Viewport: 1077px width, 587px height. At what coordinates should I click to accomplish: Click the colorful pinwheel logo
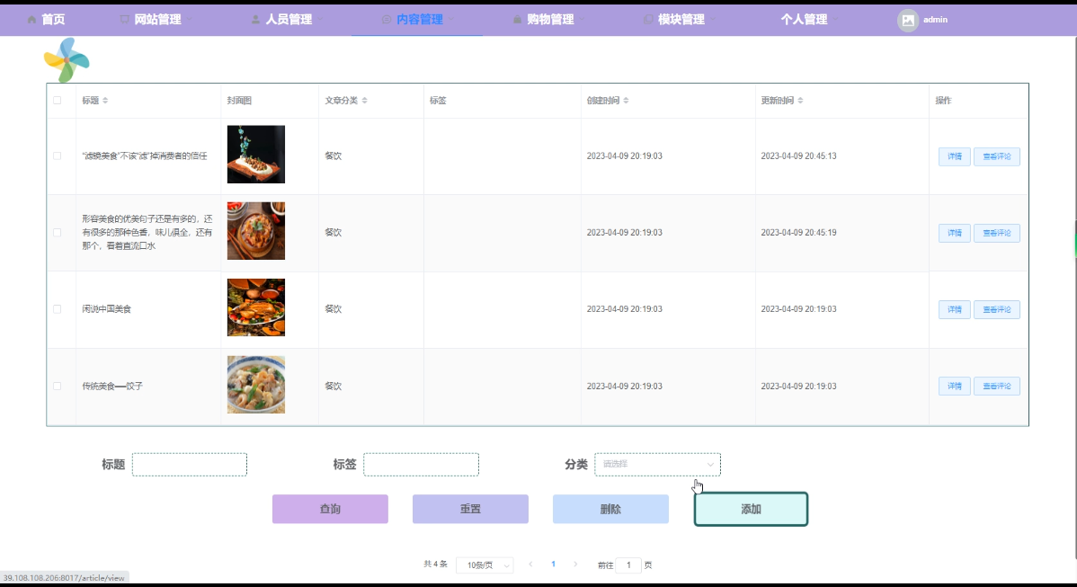(x=67, y=59)
